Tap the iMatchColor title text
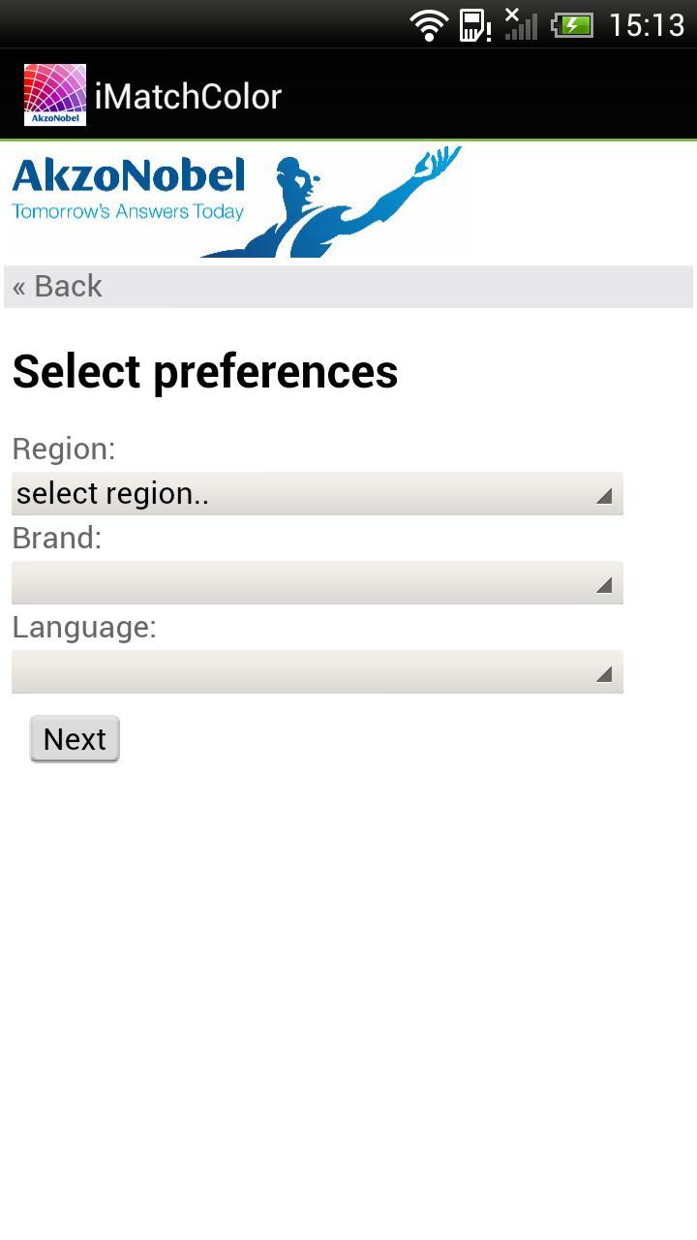This screenshot has height=1240, width=697. pyautogui.click(x=188, y=97)
